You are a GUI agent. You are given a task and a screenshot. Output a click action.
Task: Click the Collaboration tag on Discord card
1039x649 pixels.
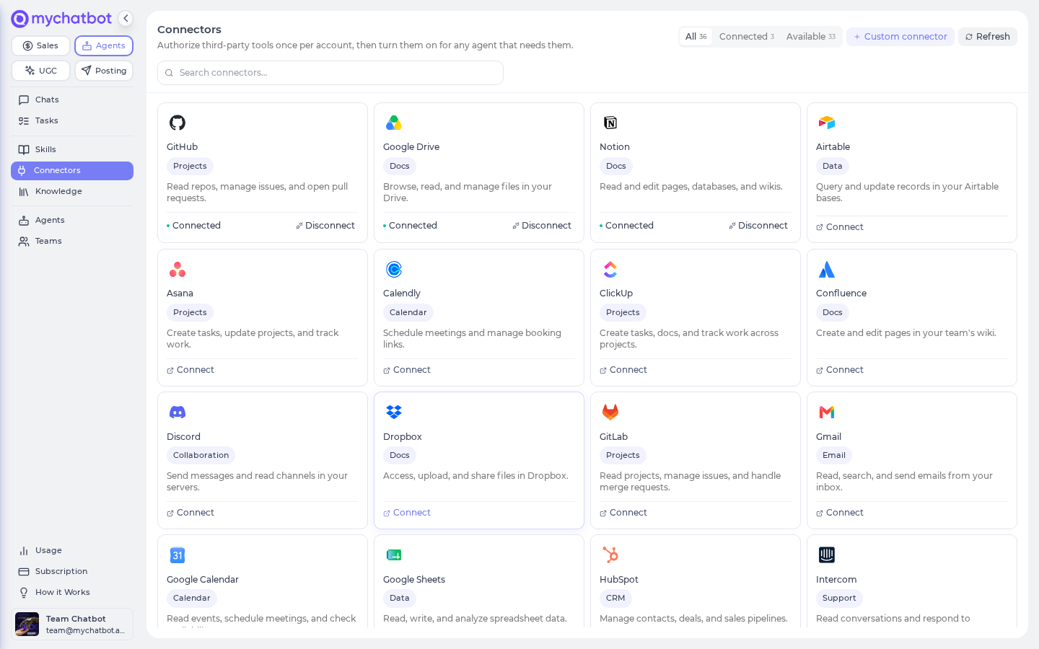(201, 455)
